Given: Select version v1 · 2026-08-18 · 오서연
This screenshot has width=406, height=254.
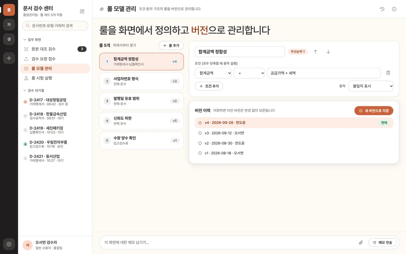Looking at the screenshot, I should click(294, 153).
